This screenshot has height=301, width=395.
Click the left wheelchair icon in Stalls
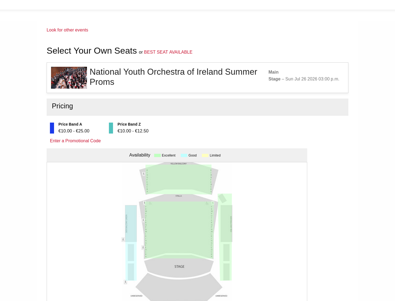pyautogui.click(x=150, y=203)
